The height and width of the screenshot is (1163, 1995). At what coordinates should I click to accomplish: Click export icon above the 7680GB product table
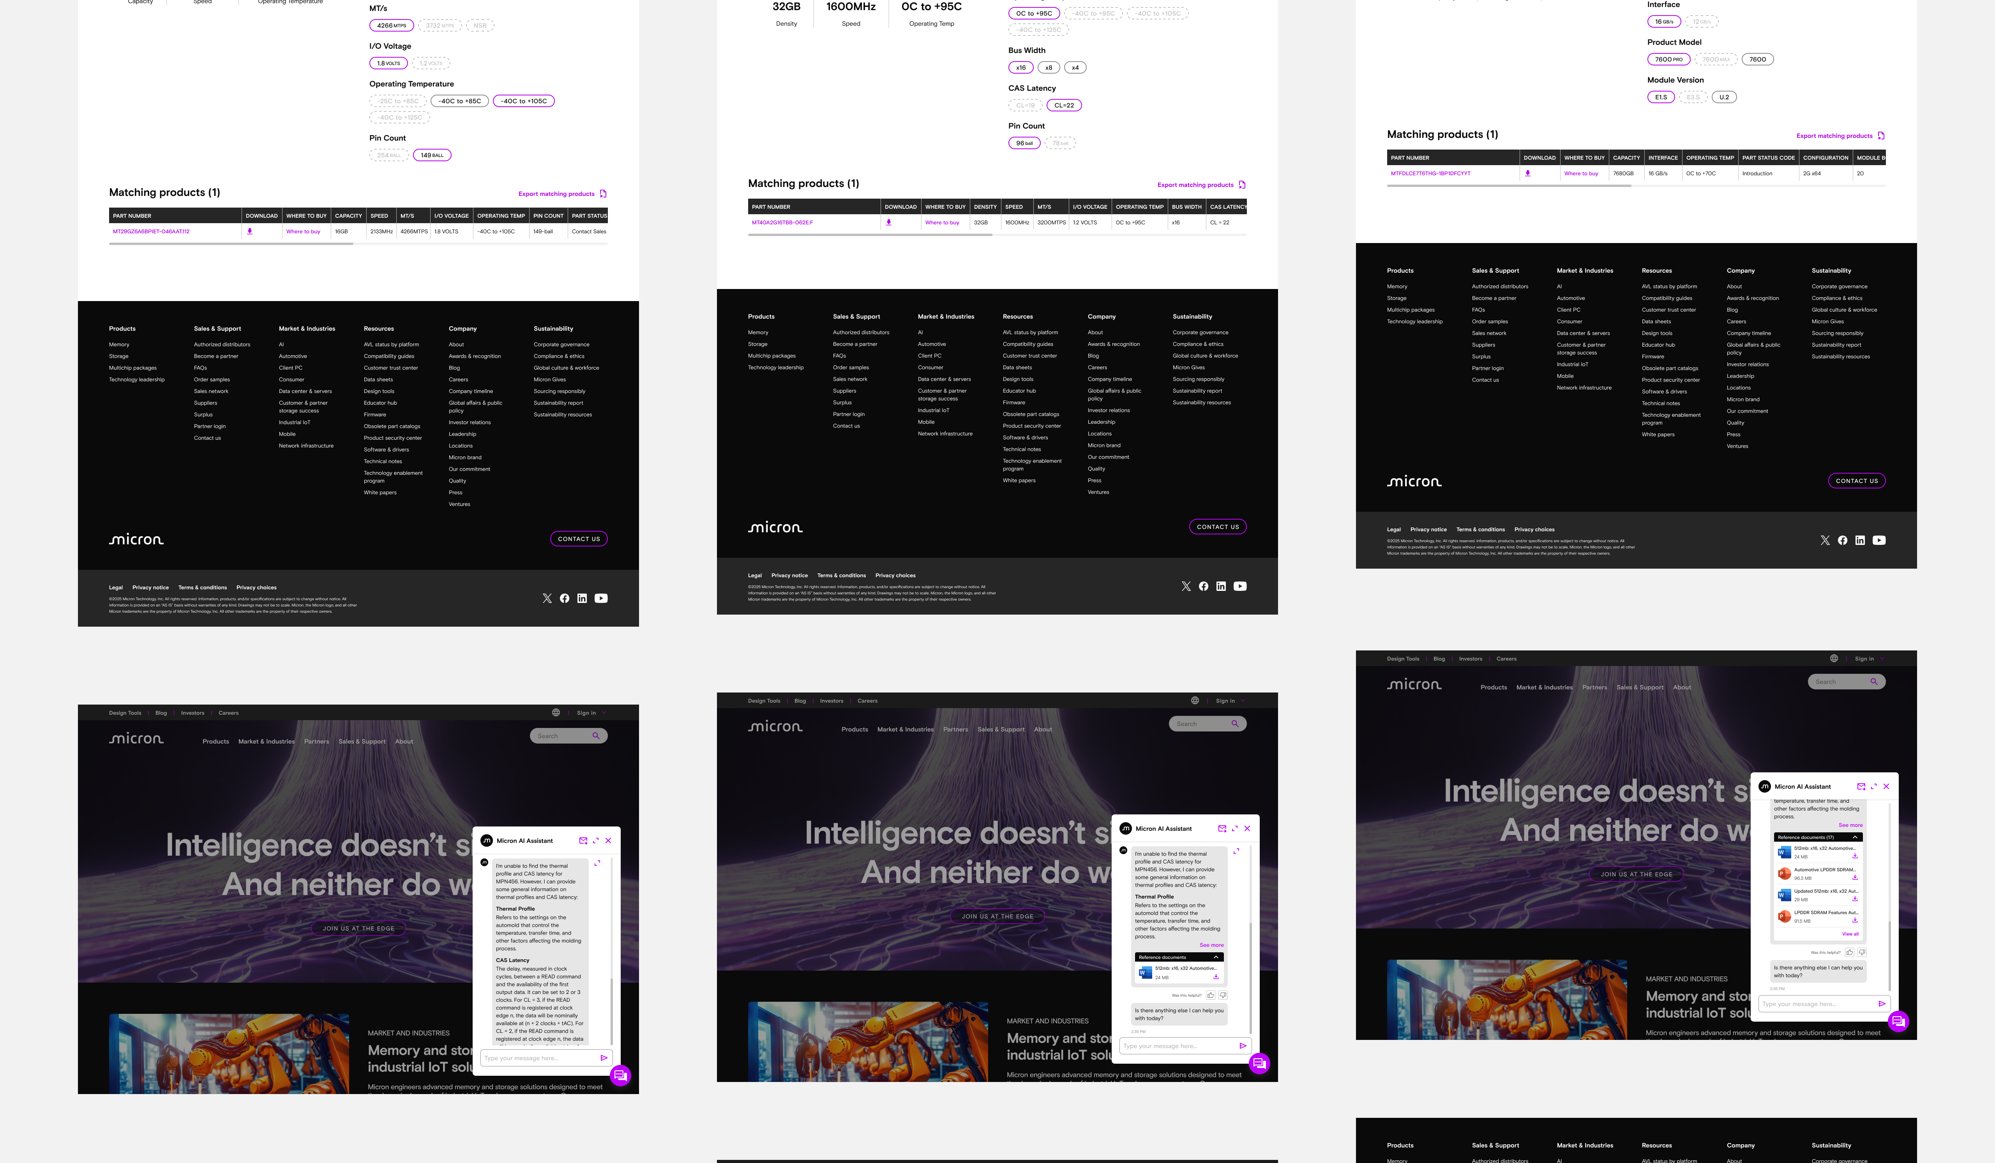(x=1881, y=136)
